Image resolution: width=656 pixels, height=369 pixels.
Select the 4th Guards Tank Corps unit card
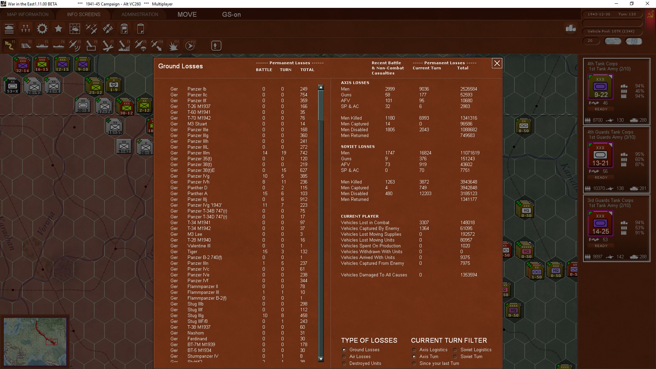[x=616, y=160]
